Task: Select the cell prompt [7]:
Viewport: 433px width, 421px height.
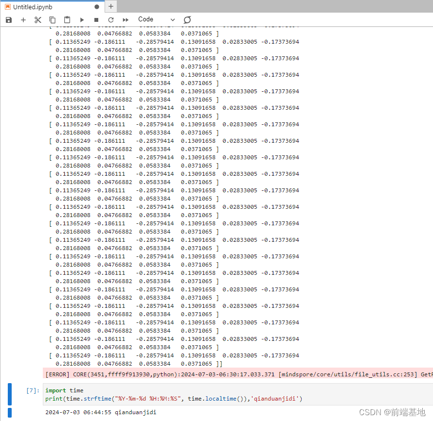Action: coord(33,390)
